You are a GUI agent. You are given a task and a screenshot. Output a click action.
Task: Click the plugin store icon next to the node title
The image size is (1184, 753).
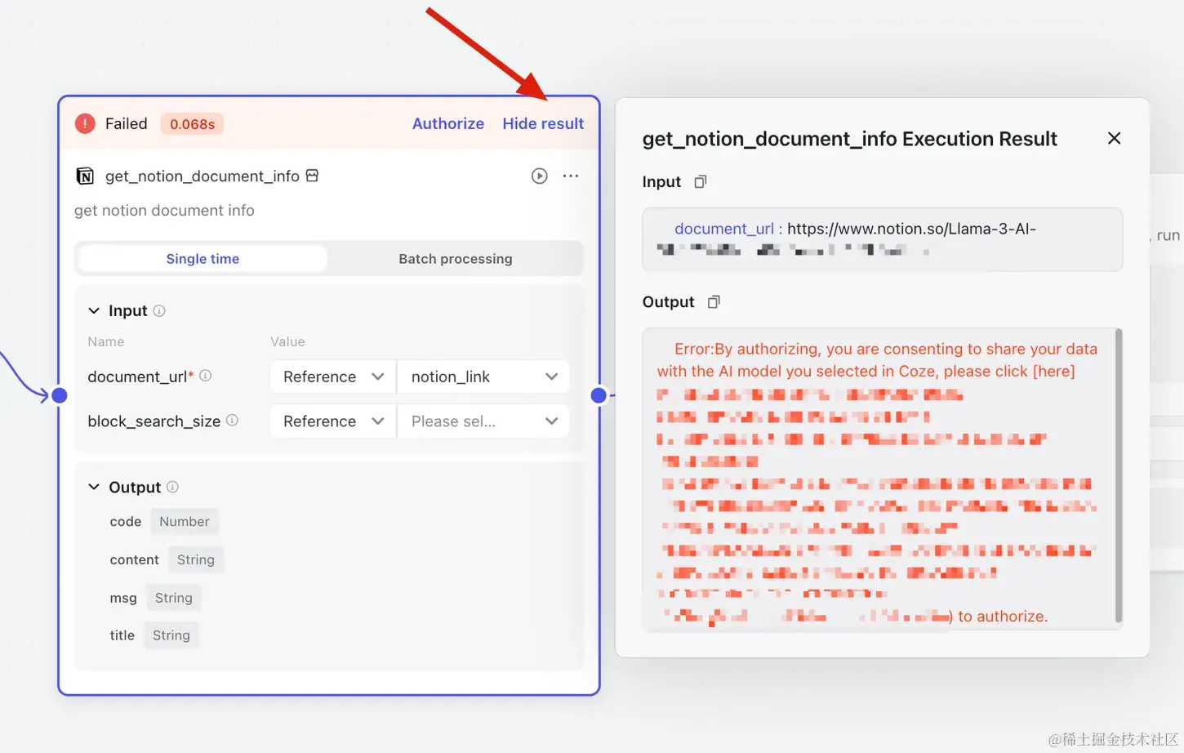pos(312,176)
